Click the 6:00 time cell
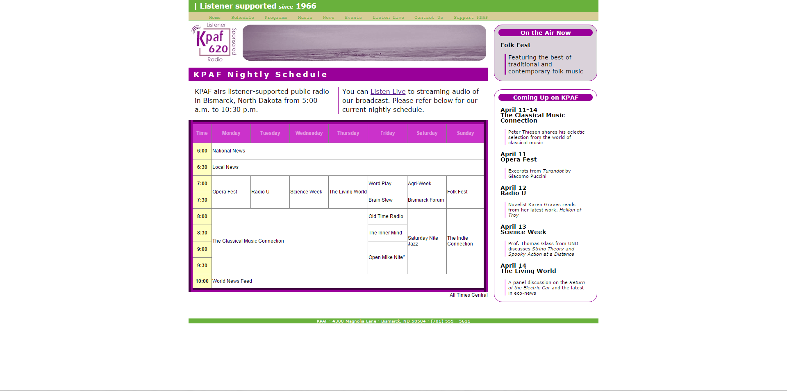The height and width of the screenshot is (391, 787). 202,151
